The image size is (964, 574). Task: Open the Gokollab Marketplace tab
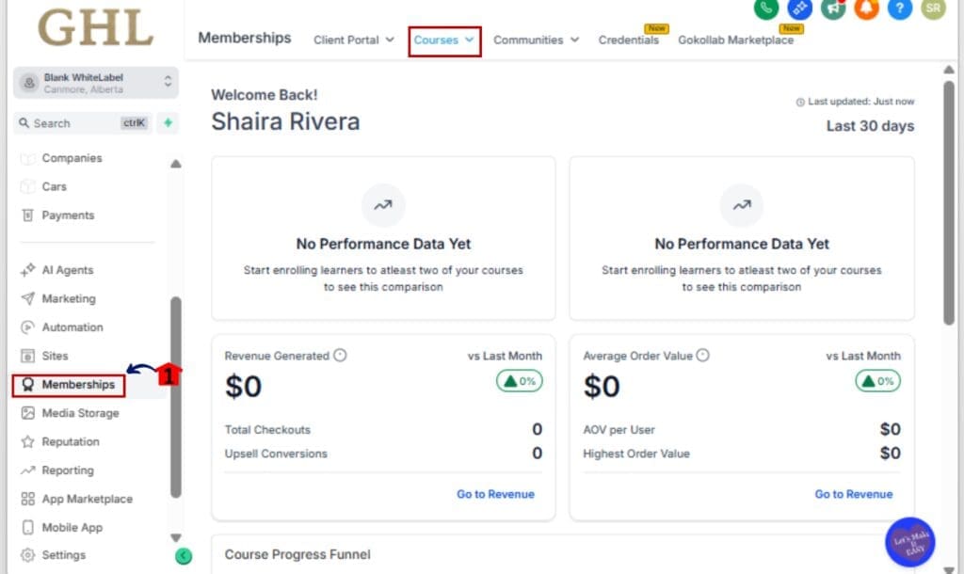click(x=735, y=40)
